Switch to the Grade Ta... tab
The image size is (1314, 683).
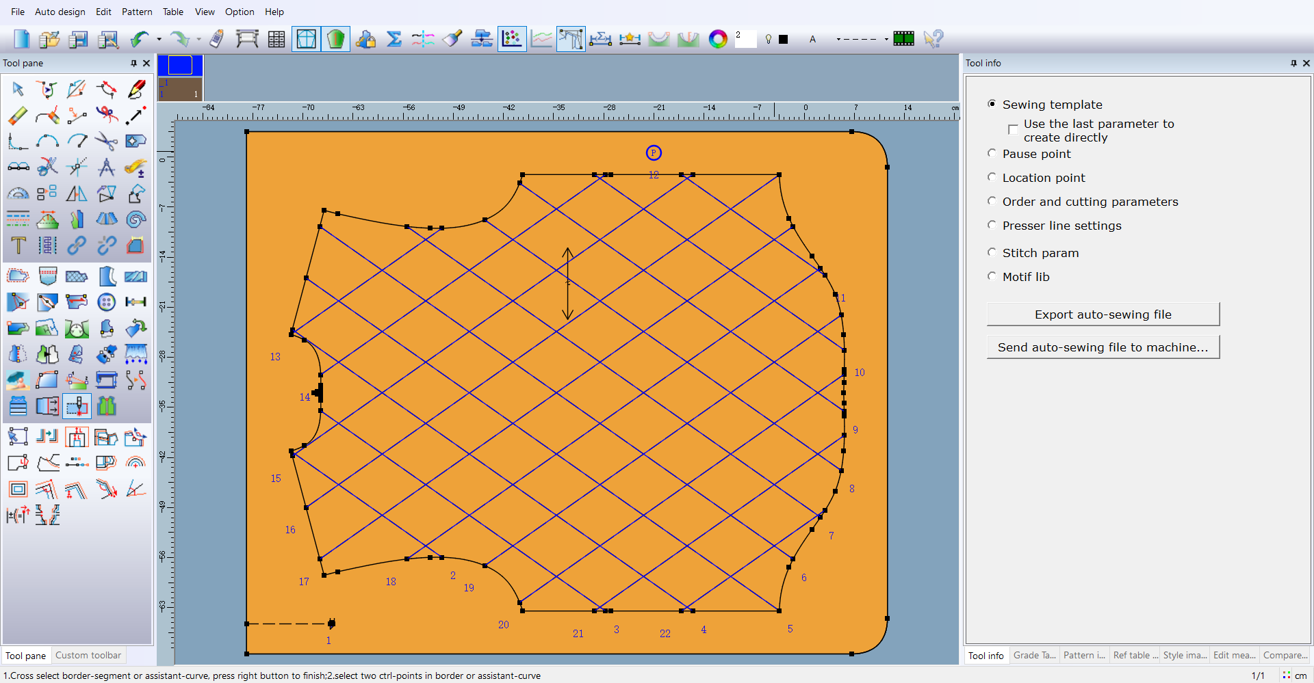(x=1034, y=655)
